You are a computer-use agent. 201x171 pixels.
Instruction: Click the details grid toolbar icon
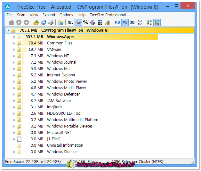(x=100, y=22)
